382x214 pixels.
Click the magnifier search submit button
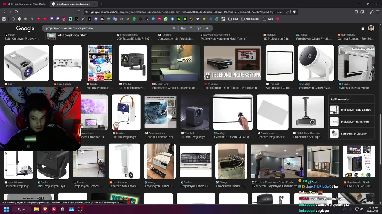pyautogui.click(x=207, y=28)
